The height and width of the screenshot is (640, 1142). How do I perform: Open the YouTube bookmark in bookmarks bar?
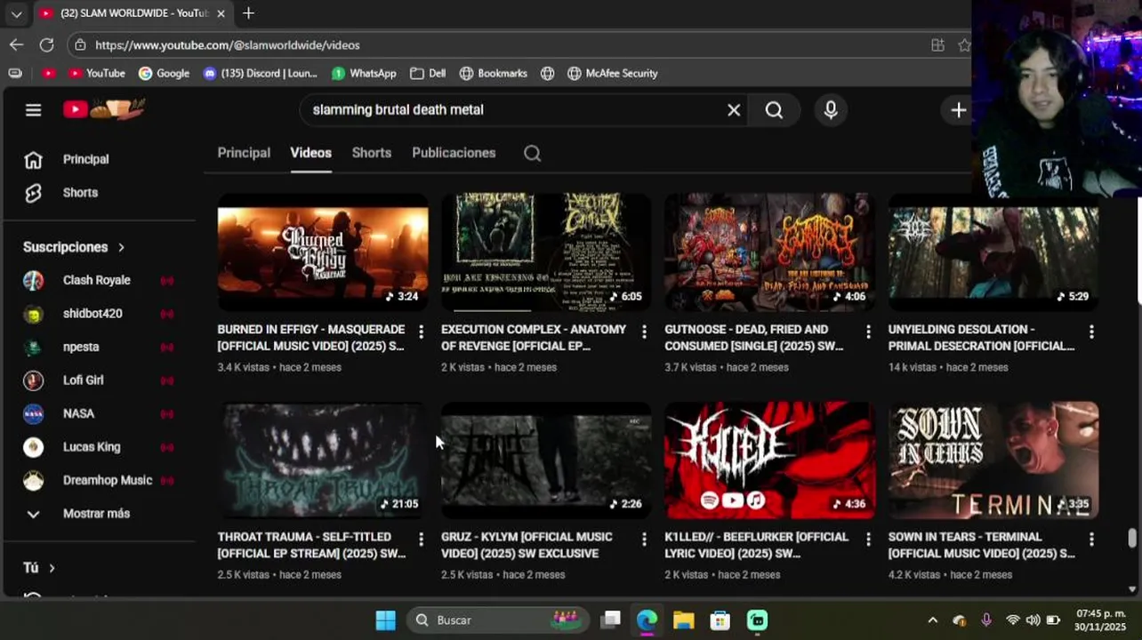click(x=96, y=74)
